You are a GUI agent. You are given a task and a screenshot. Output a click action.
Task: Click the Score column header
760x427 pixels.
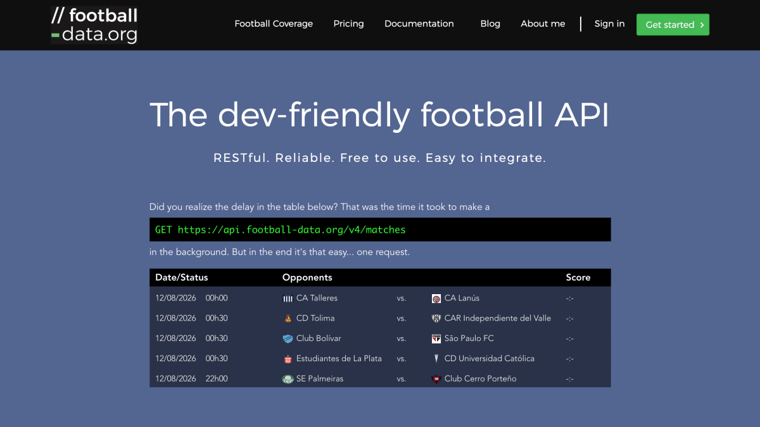[578, 278]
